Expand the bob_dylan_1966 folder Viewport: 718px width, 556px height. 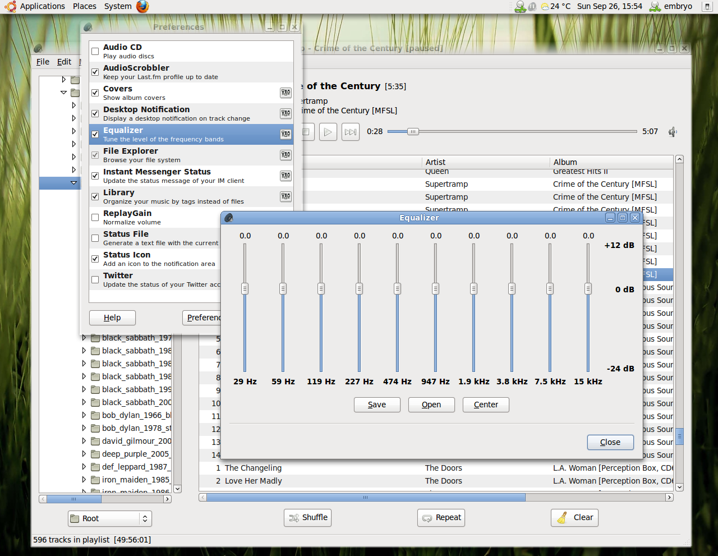pos(84,415)
